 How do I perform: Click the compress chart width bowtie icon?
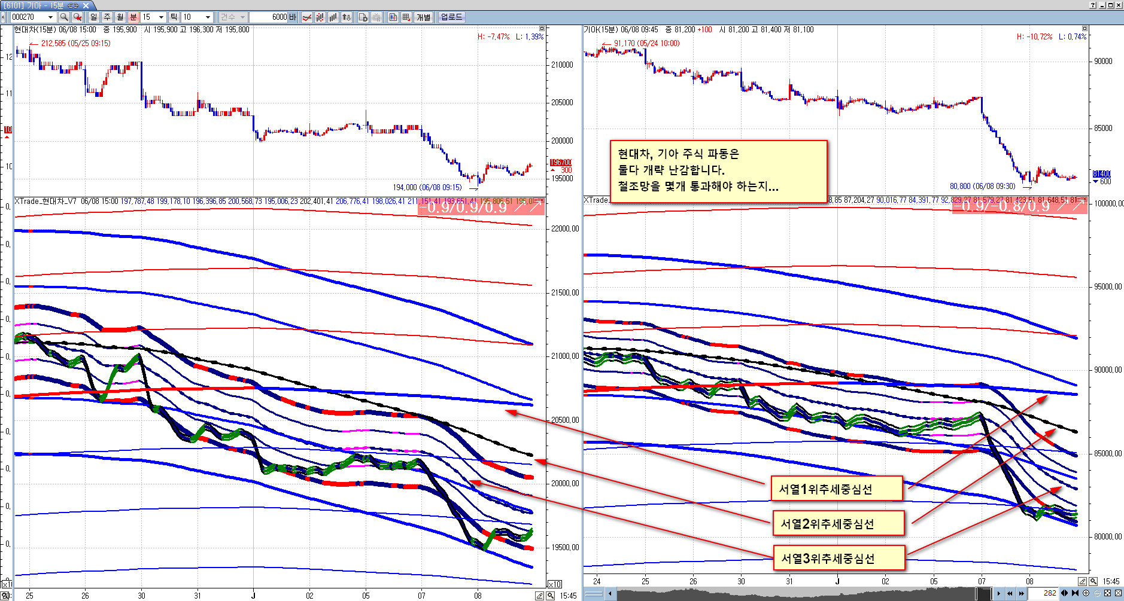pos(1075,593)
